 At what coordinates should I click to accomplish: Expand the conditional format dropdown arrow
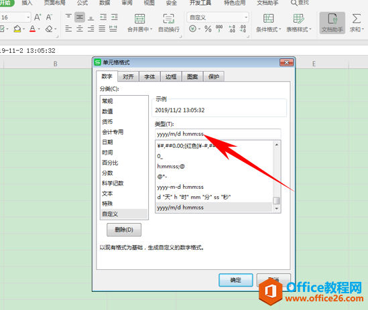pos(280,29)
